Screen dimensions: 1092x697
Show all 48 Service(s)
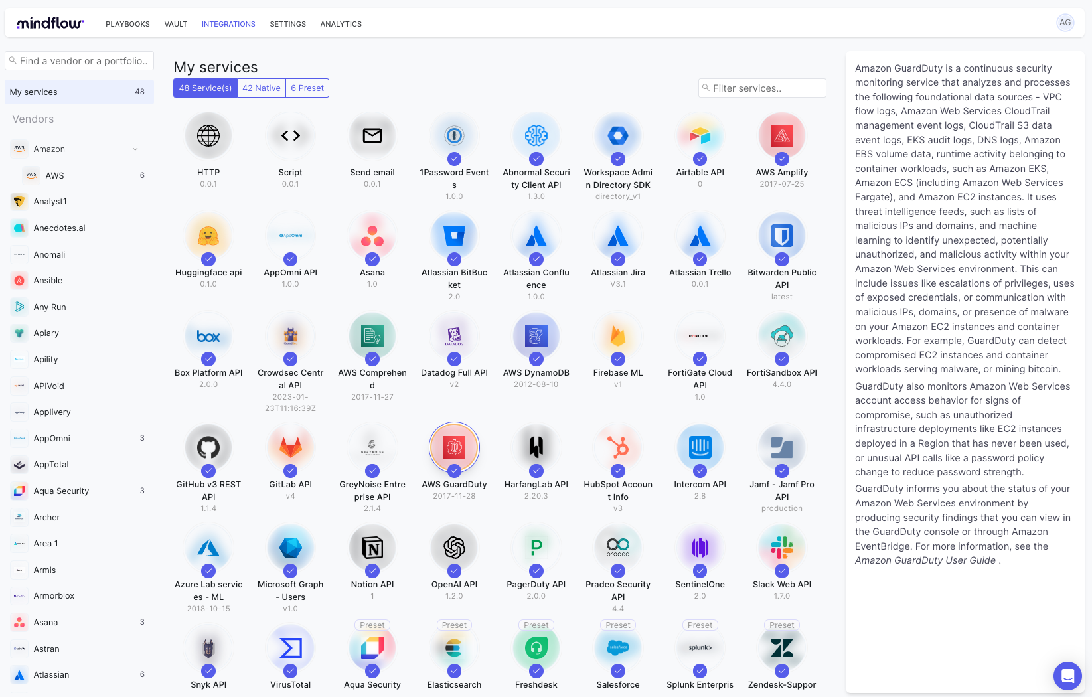pos(205,88)
